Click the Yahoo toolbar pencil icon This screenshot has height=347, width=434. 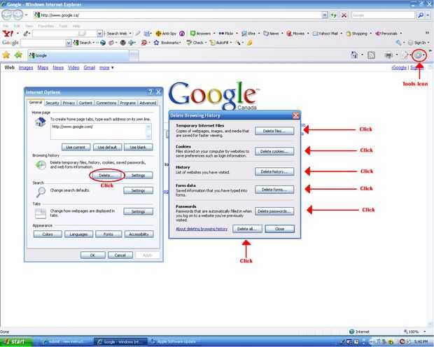pyautogui.click(x=27, y=34)
